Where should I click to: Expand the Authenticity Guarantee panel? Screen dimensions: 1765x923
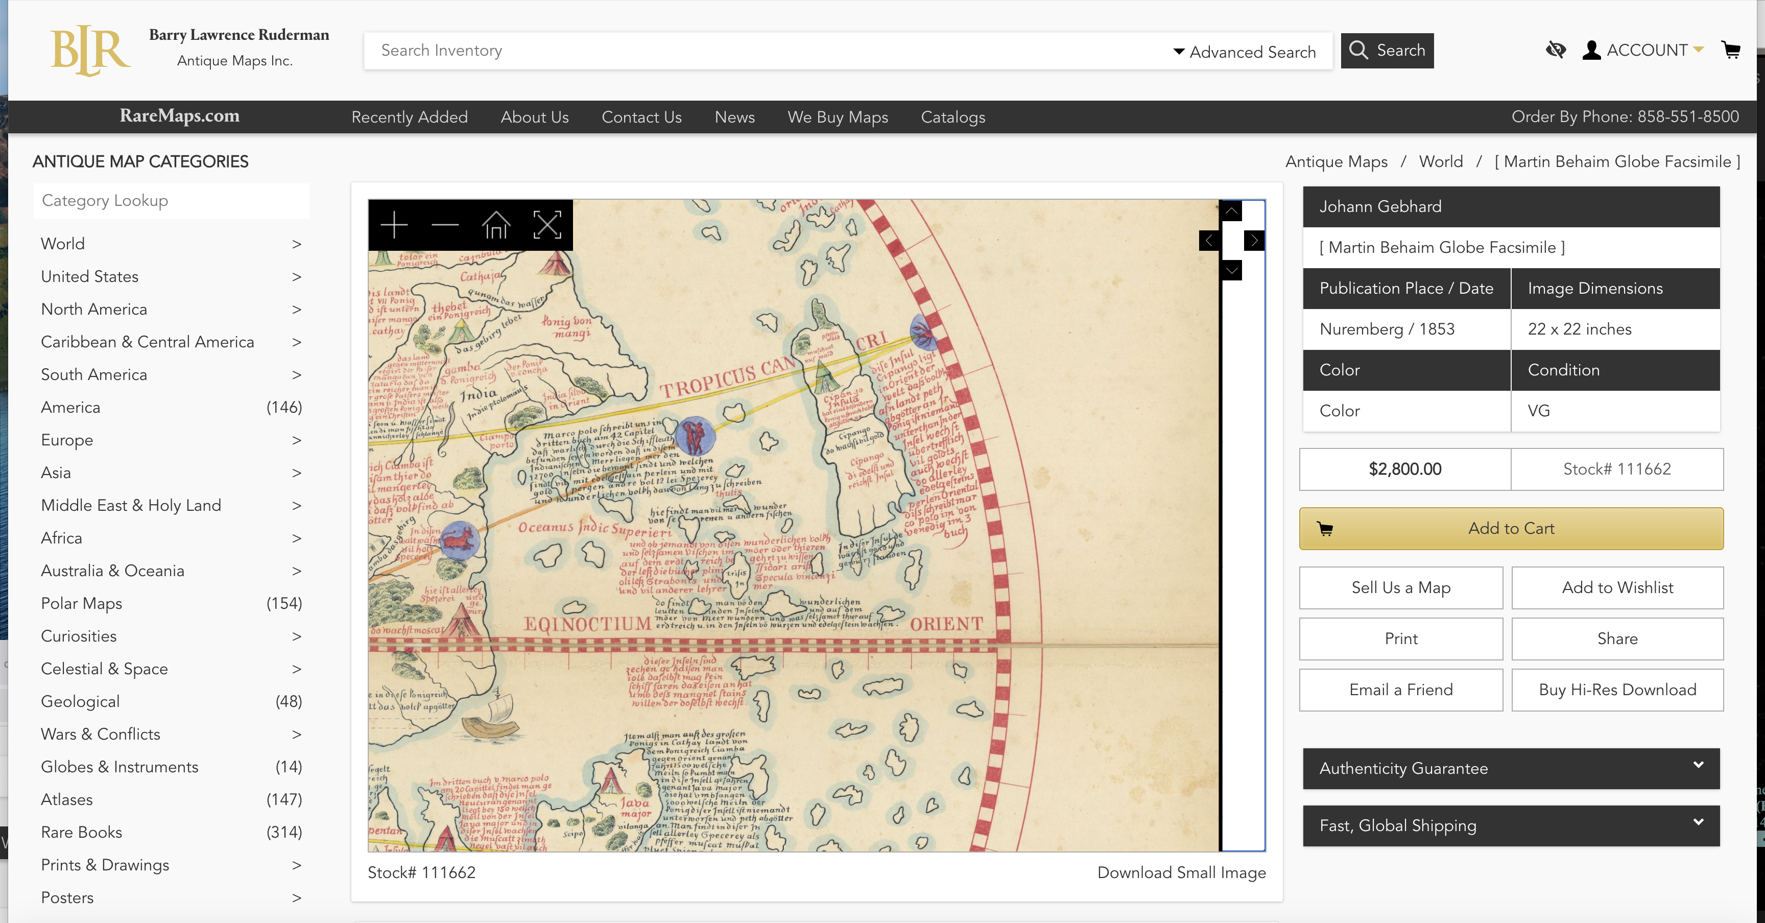[x=1511, y=768]
